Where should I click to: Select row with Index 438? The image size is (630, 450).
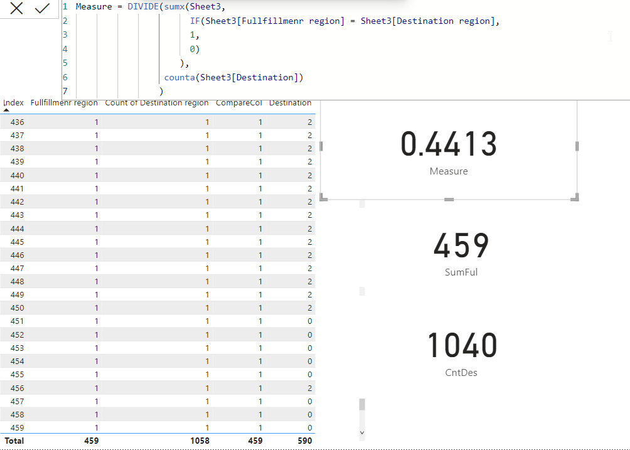(x=157, y=148)
